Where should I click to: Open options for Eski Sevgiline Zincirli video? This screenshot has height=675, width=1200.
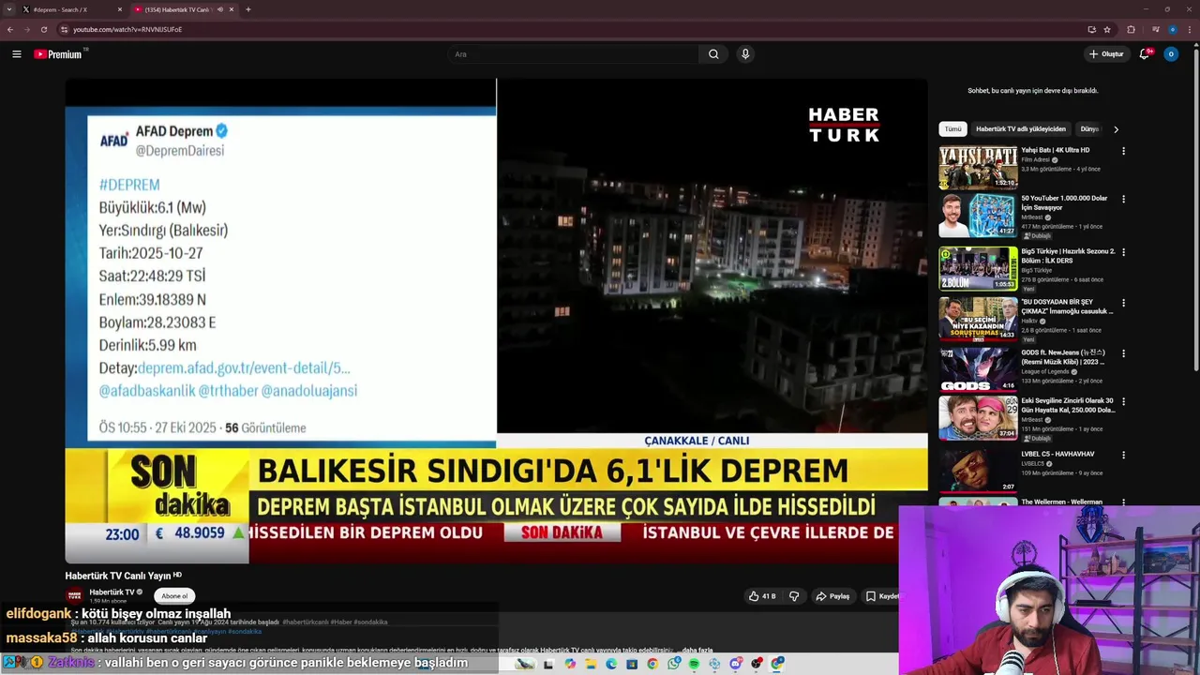coord(1123,401)
